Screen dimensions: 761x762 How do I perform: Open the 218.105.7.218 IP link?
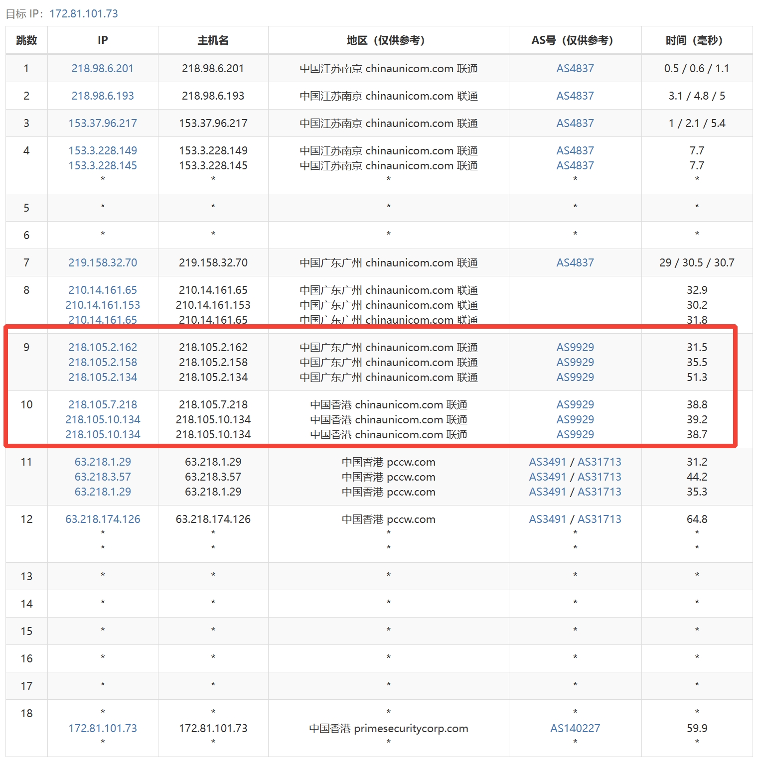pyautogui.click(x=103, y=404)
